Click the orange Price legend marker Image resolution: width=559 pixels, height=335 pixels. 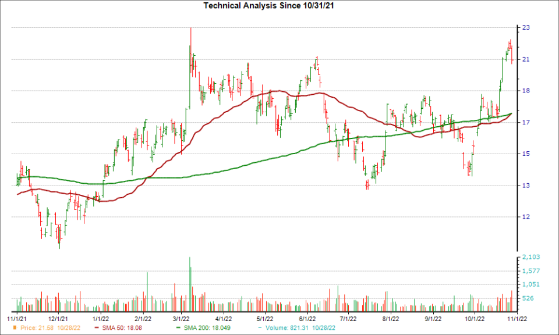16,327
